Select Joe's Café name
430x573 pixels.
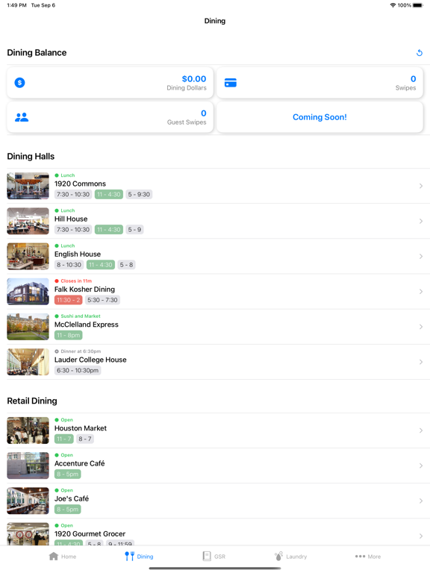[72, 498]
